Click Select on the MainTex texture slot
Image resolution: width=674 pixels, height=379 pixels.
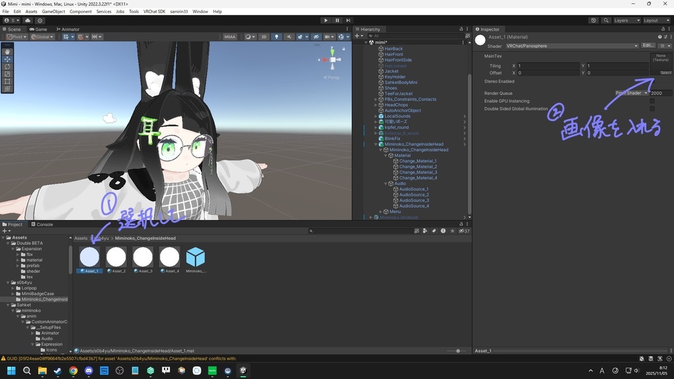tap(665, 73)
